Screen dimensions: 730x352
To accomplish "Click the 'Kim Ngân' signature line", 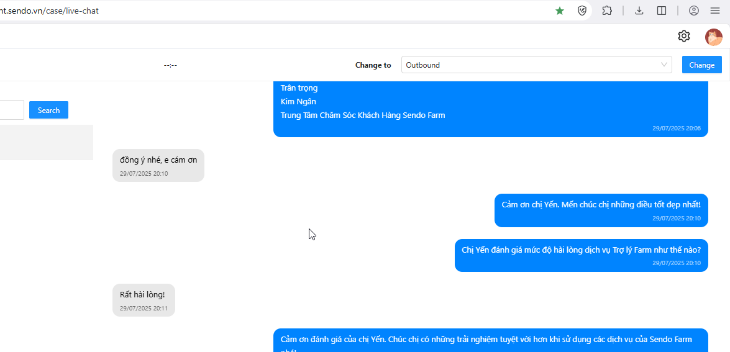I will (x=298, y=101).
